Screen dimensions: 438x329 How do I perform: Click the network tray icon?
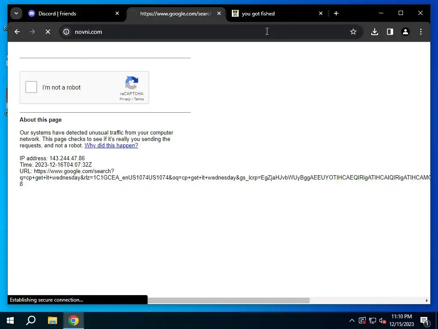click(373, 320)
